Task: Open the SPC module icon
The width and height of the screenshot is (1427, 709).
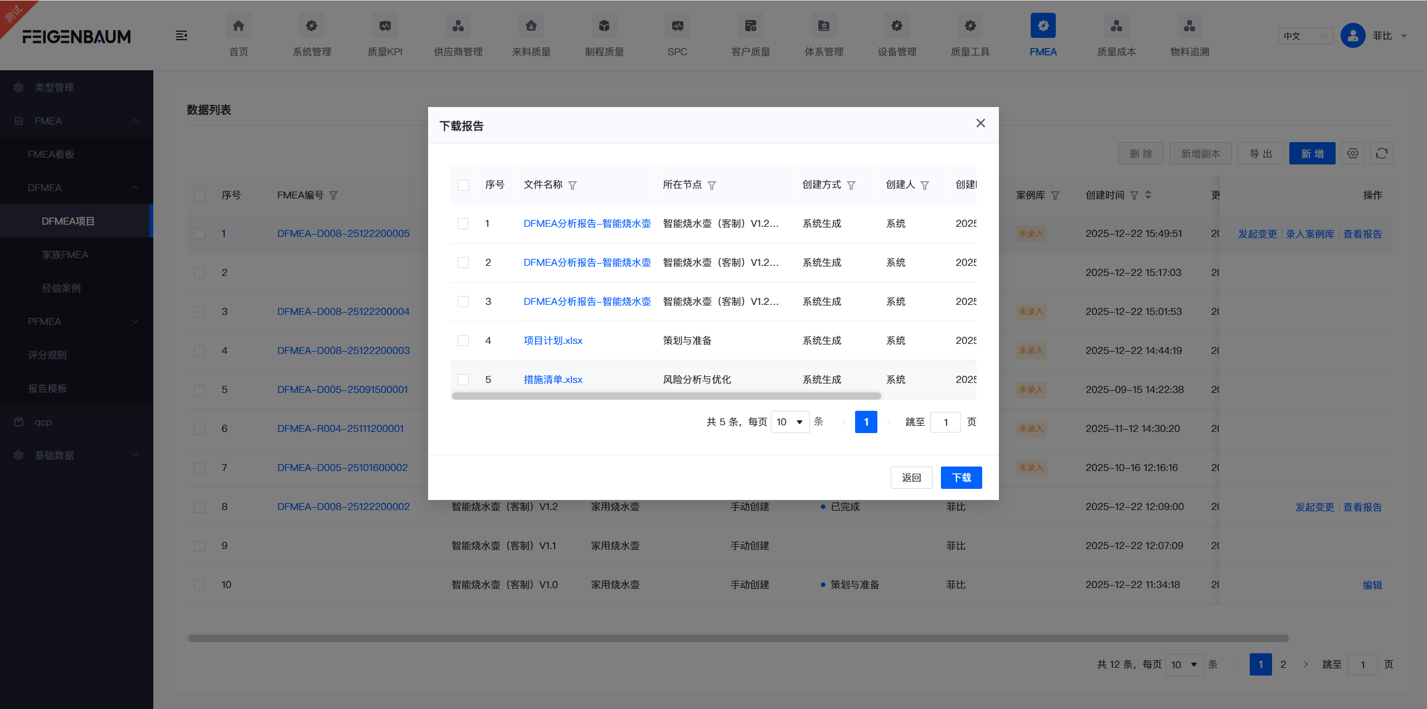Action: (677, 26)
